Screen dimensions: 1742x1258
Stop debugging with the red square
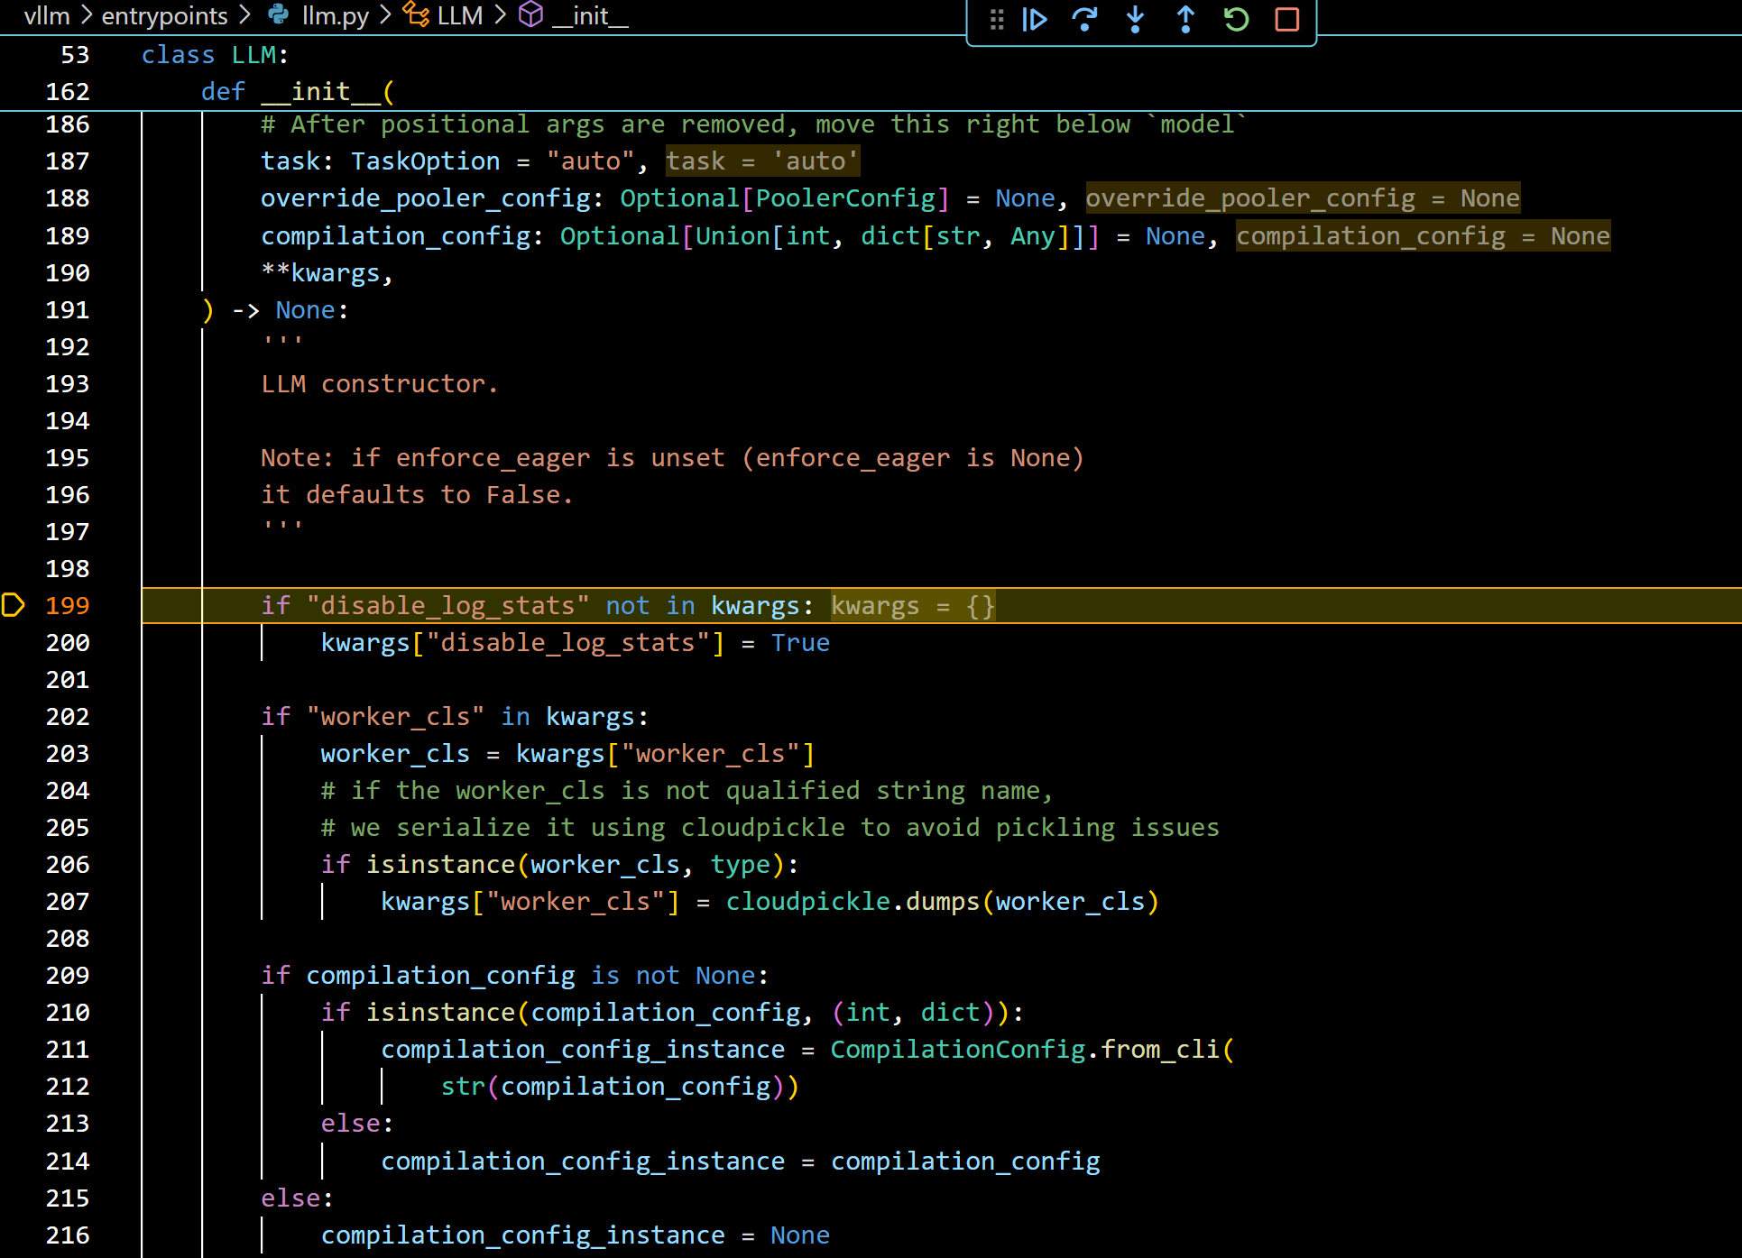1286,19
